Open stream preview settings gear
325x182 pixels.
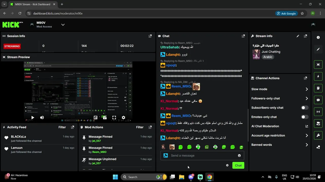click(x=123, y=118)
